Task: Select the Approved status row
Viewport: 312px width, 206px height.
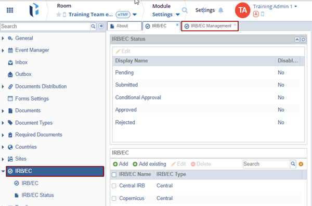Action: coord(206,110)
